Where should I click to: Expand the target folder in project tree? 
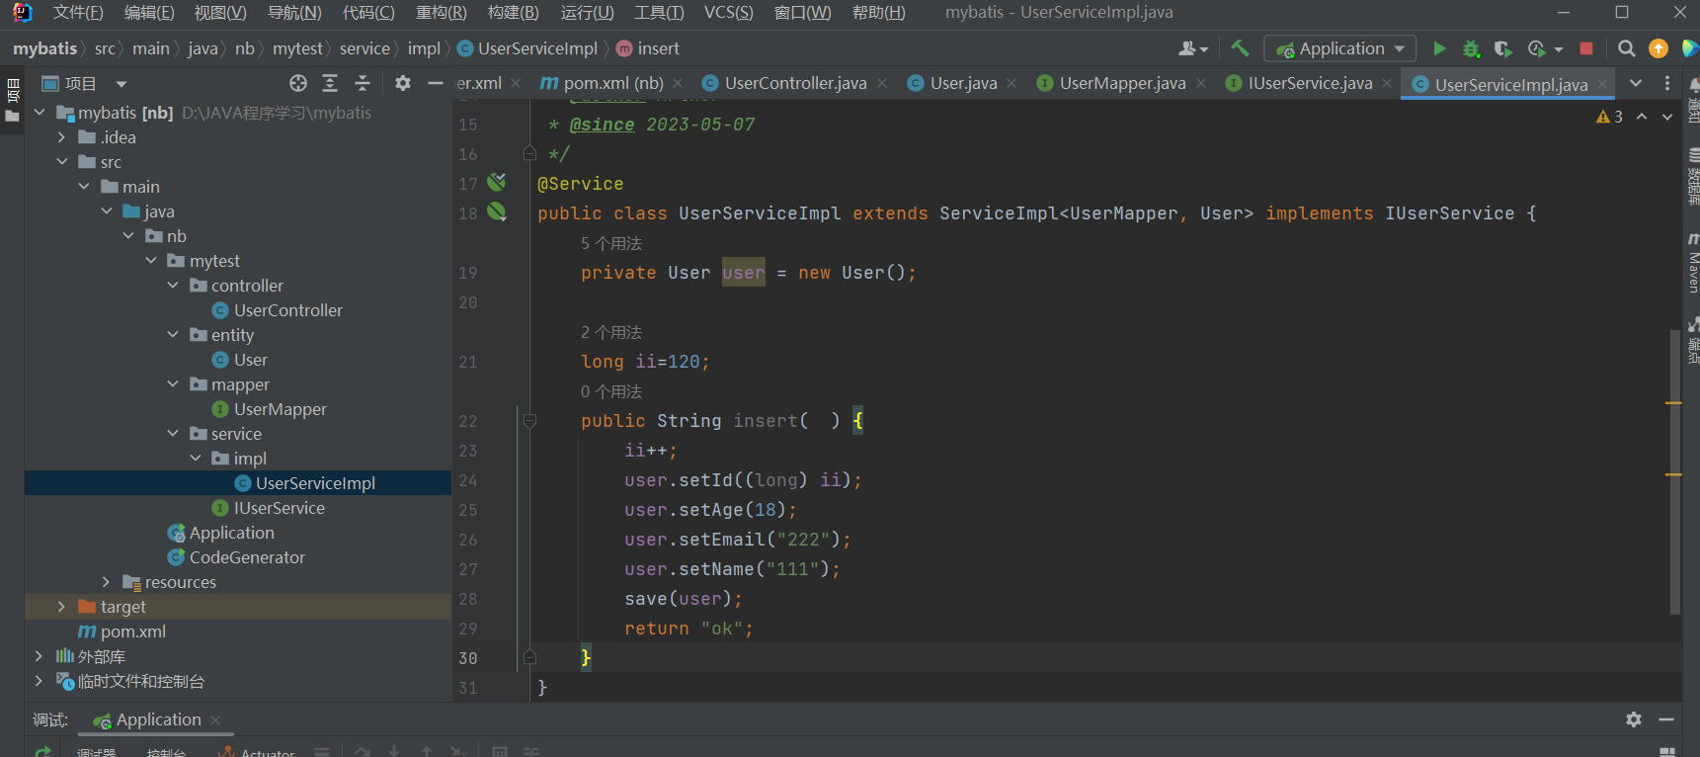click(x=61, y=607)
